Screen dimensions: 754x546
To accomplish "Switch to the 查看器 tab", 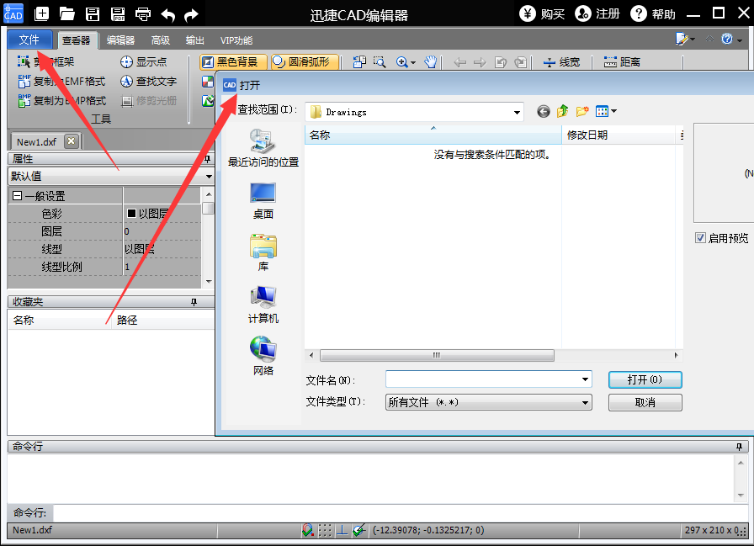I will (x=77, y=40).
